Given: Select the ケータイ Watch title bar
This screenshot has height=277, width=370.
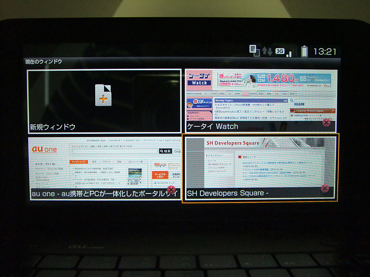Looking at the screenshot, I should (260, 126).
